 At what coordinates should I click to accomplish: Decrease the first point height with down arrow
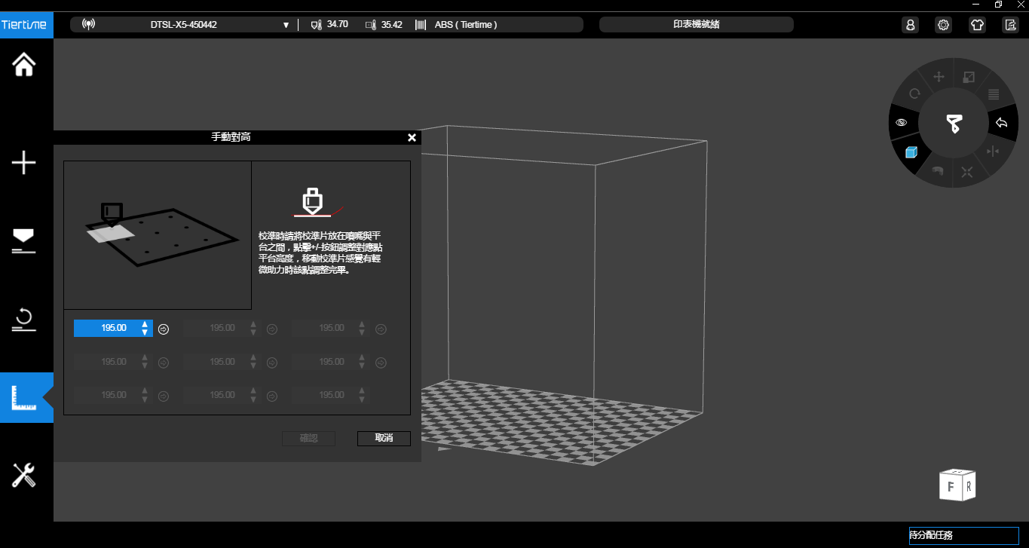point(145,332)
